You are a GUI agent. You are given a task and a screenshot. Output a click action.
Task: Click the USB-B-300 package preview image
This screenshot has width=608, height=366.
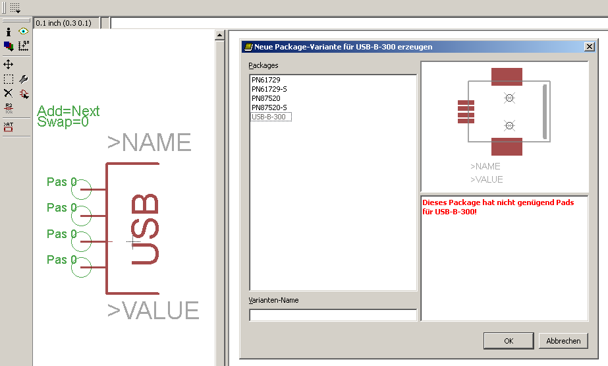[x=505, y=127]
